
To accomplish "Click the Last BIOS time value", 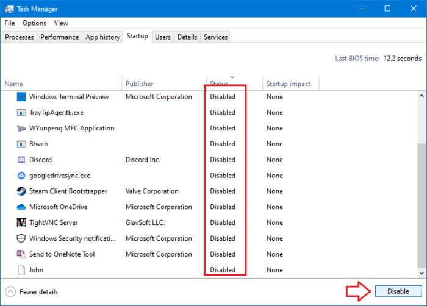I will point(403,59).
